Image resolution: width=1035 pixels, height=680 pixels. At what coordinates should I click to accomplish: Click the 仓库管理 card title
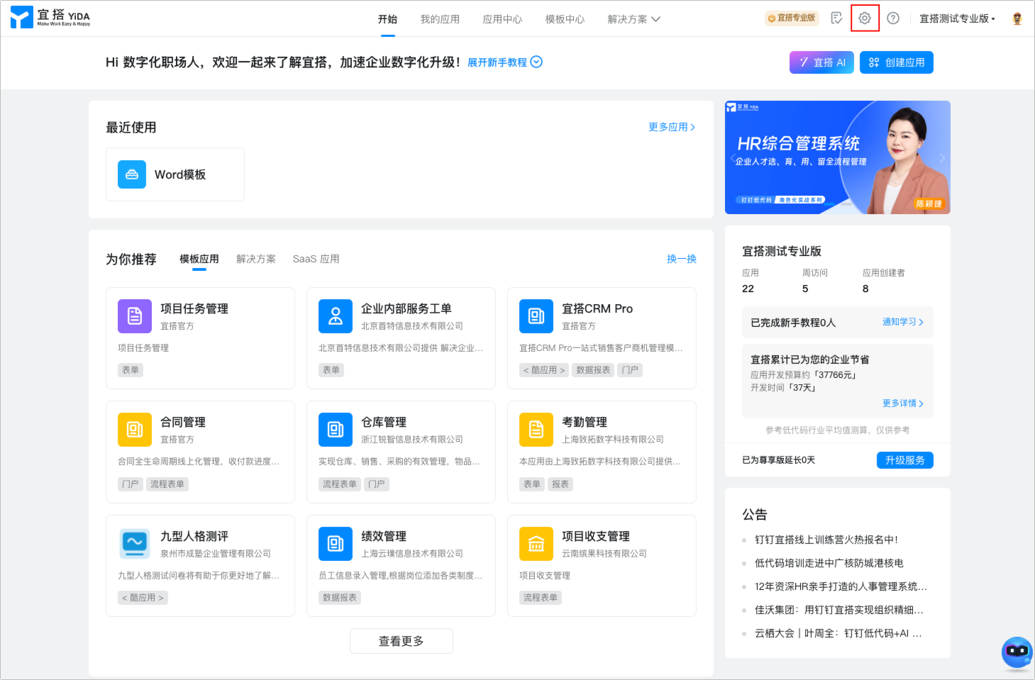click(x=384, y=422)
